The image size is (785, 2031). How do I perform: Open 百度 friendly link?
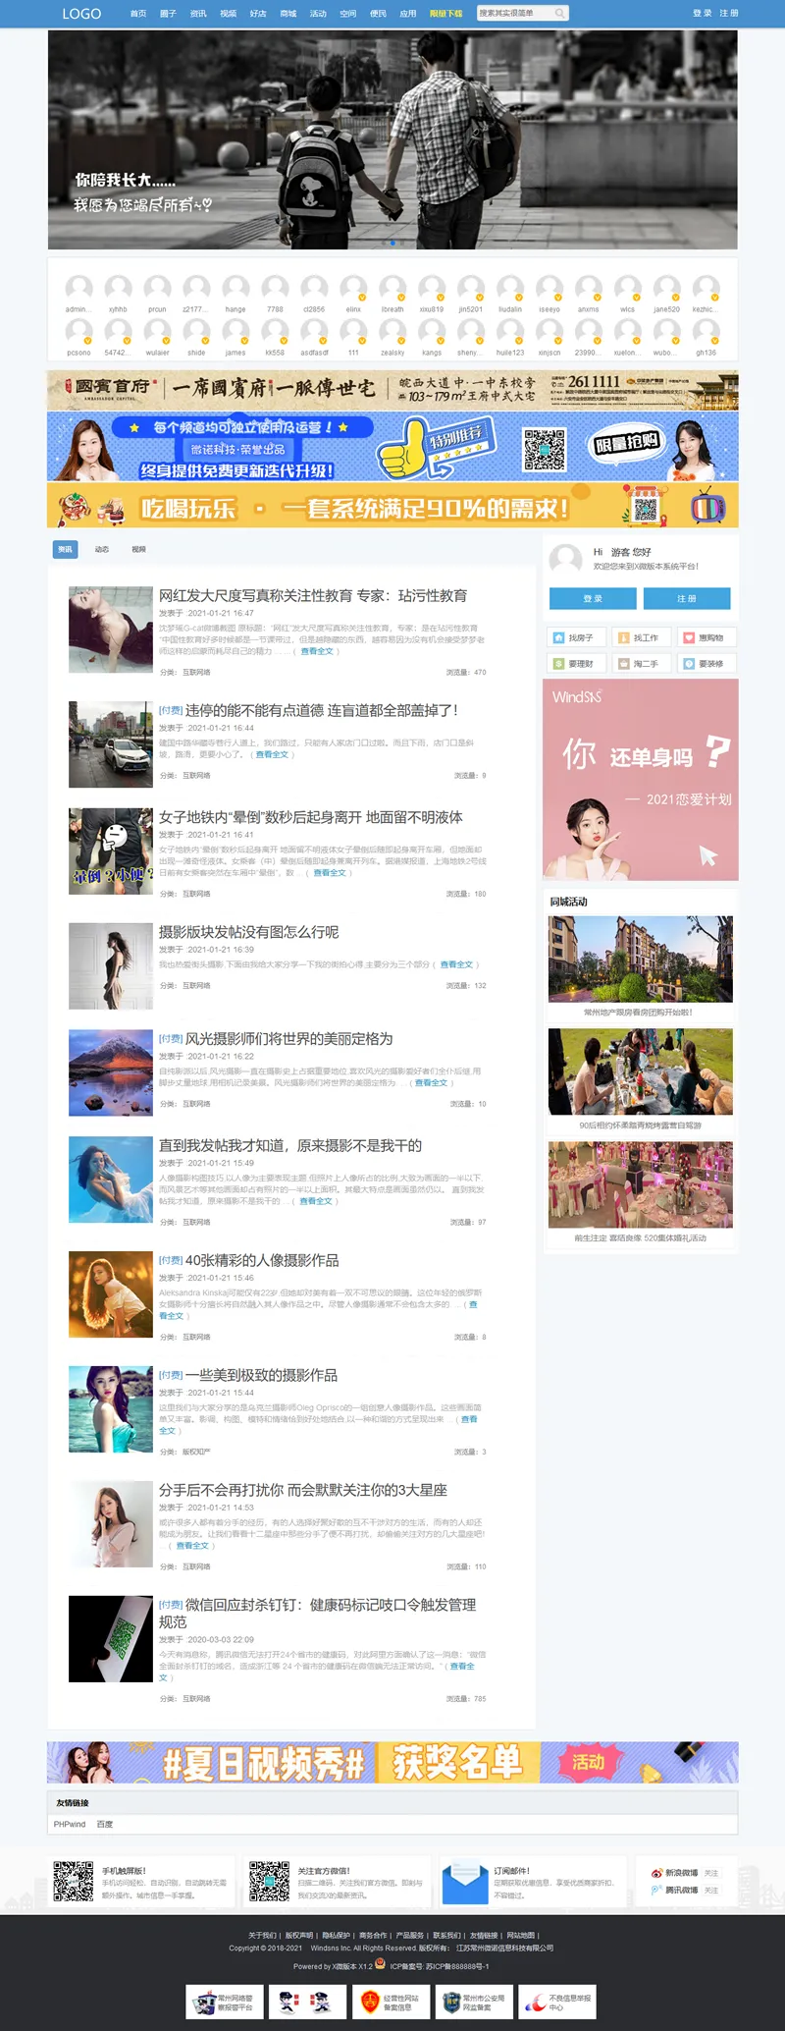(105, 1824)
